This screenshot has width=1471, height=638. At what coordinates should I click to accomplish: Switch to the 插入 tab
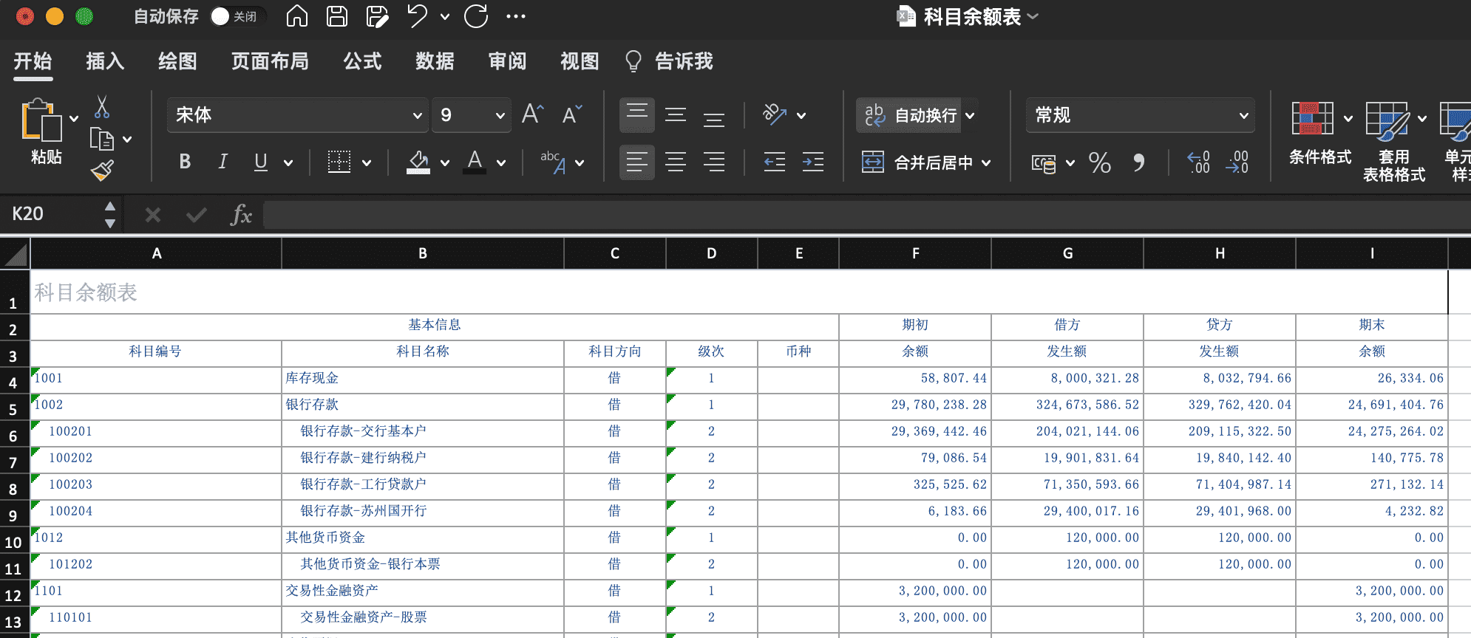point(105,61)
